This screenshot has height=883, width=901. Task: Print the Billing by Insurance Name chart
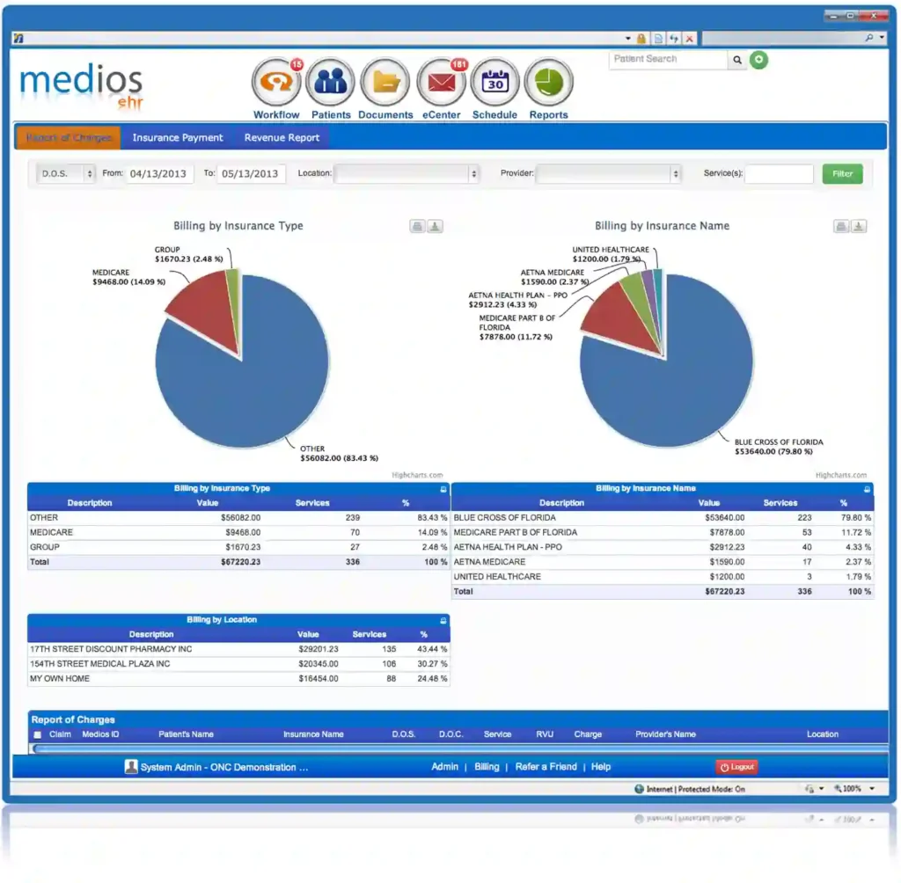pyautogui.click(x=840, y=226)
